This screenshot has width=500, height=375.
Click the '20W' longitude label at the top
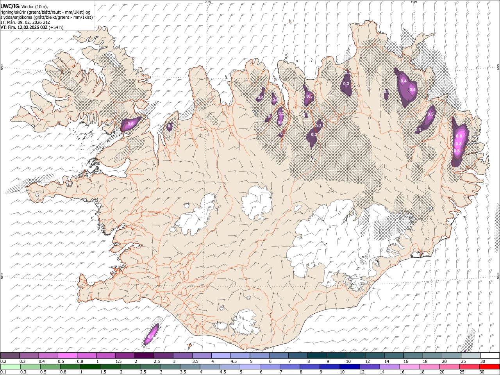coord(208,2)
